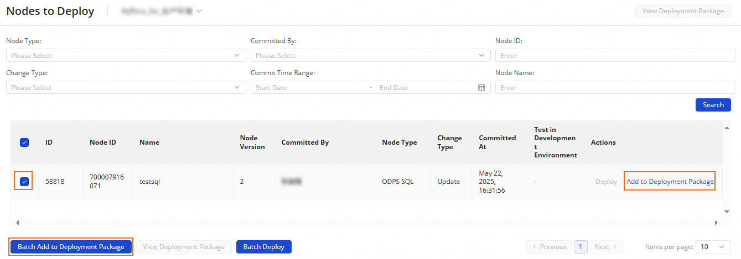This screenshot has width=741, height=259.
Task: Uncheck the row checkbox for node 58818
Action: [24, 182]
